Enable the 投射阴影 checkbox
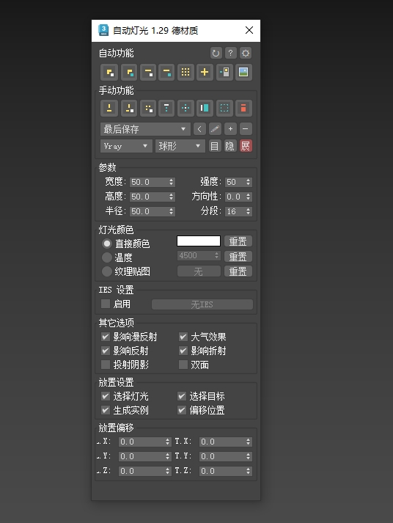Viewport: 393px width, 523px height. point(106,365)
